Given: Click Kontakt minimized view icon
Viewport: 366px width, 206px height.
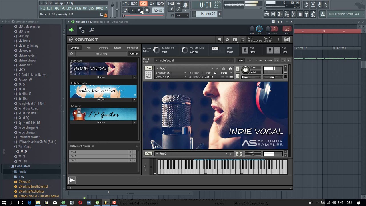Looking at the screenshot, I should 243,40.
